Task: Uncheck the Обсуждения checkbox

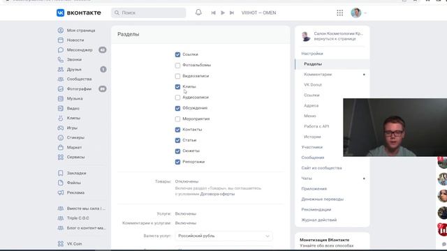Action: coord(177,108)
